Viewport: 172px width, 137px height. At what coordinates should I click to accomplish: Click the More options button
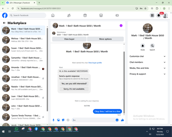(x=105, y=39)
